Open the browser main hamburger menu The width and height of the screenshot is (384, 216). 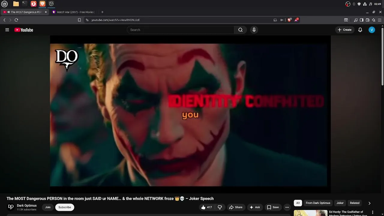379,20
